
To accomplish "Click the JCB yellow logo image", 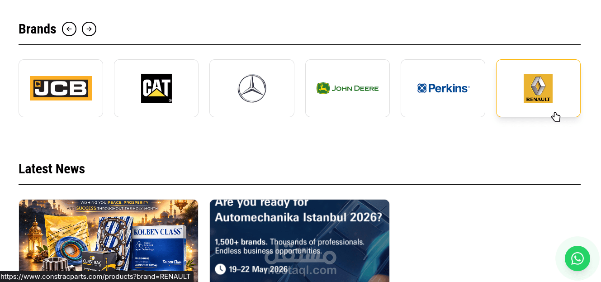I will pos(61,88).
